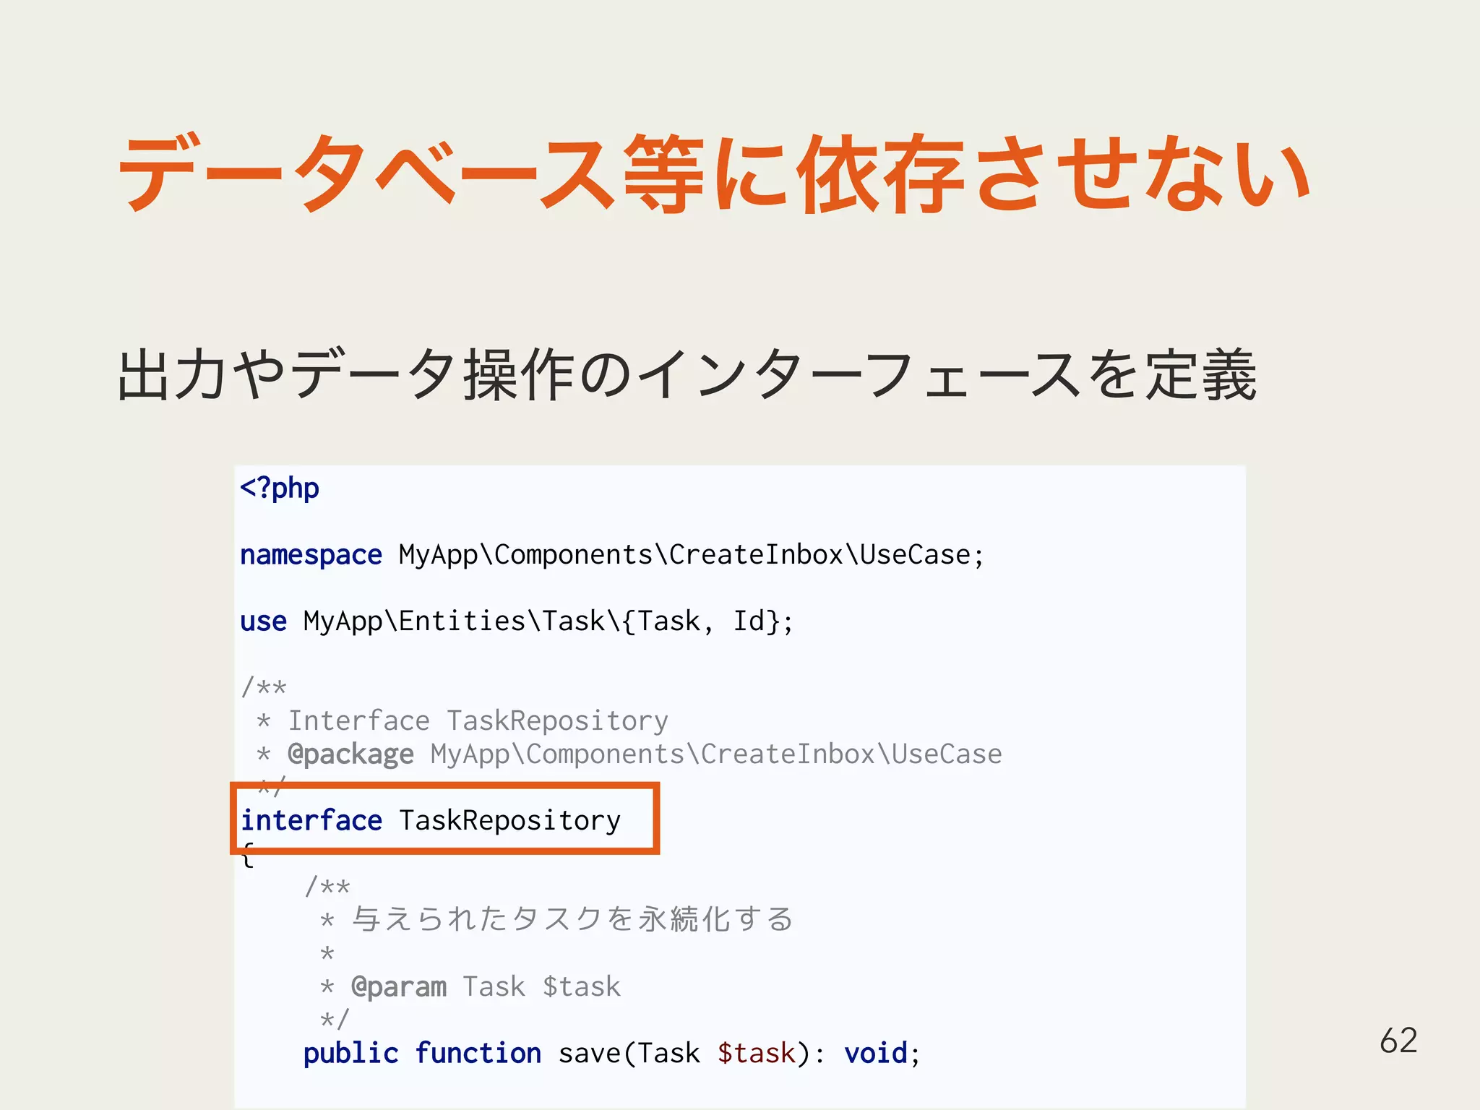Click the namespace keyword in code
The height and width of the screenshot is (1110, 1480).
311,555
